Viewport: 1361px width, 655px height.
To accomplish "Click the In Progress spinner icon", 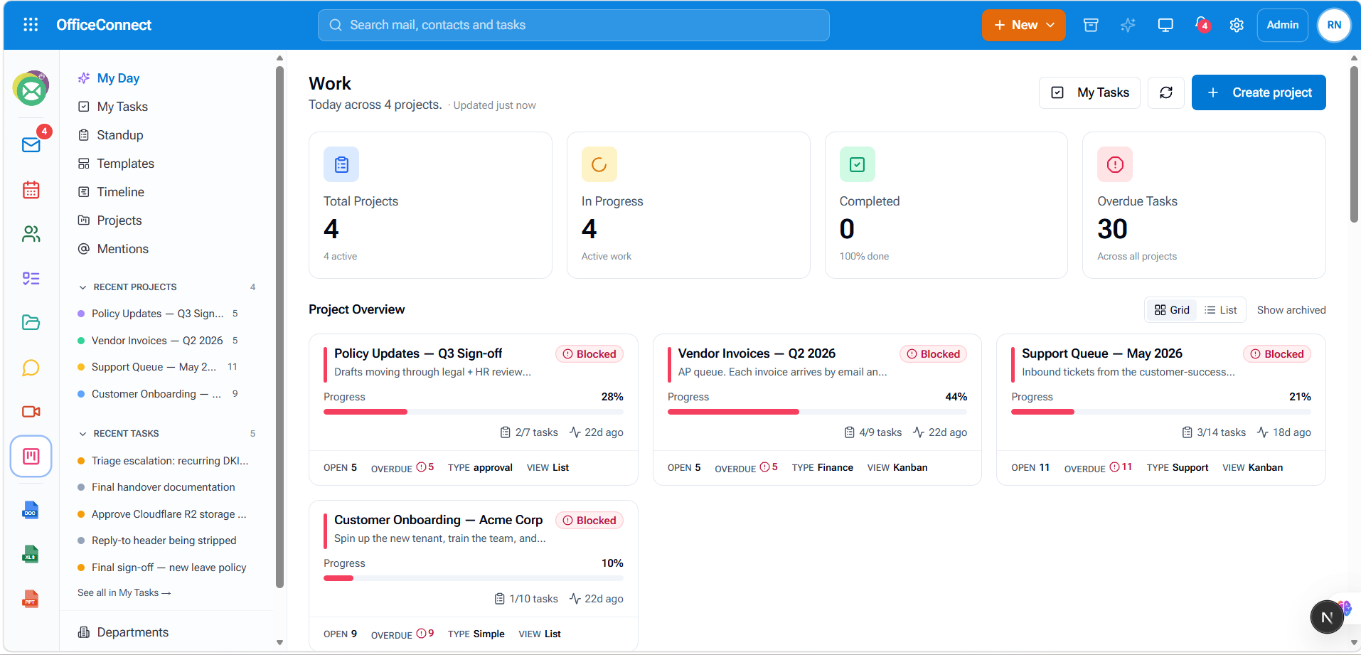I will point(599,164).
